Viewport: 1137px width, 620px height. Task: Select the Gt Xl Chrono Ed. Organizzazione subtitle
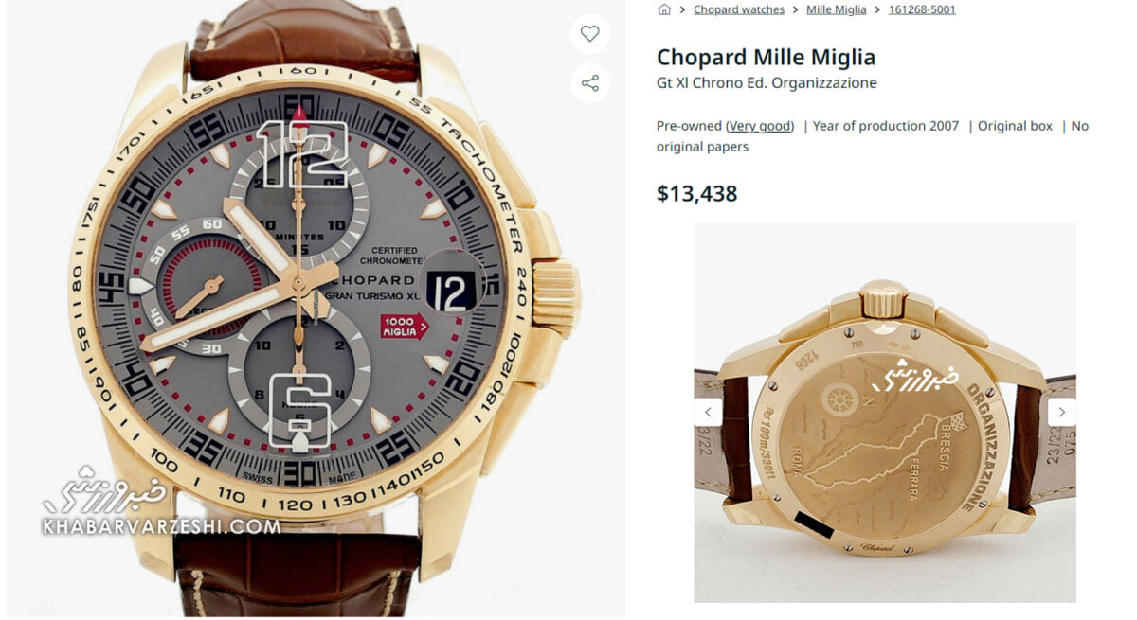tap(767, 83)
